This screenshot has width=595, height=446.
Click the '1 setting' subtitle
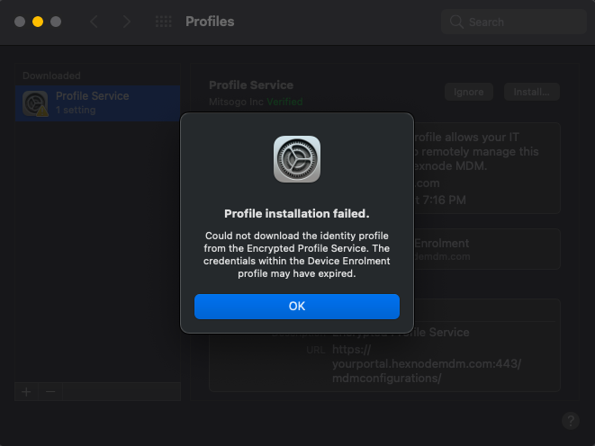(x=76, y=111)
